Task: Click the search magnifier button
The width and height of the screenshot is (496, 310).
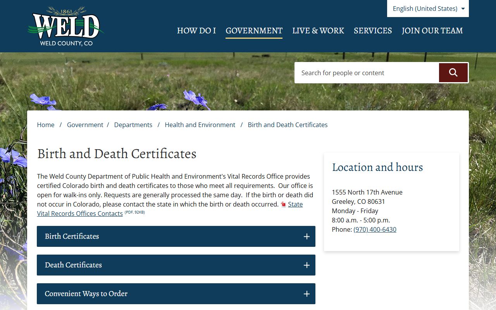Action: pos(453,73)
